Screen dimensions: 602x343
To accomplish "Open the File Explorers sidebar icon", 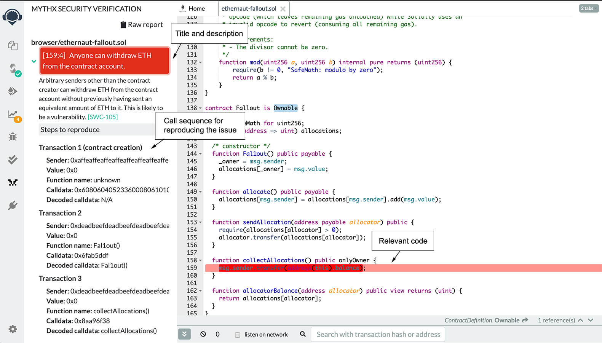I will coord(13,45).
